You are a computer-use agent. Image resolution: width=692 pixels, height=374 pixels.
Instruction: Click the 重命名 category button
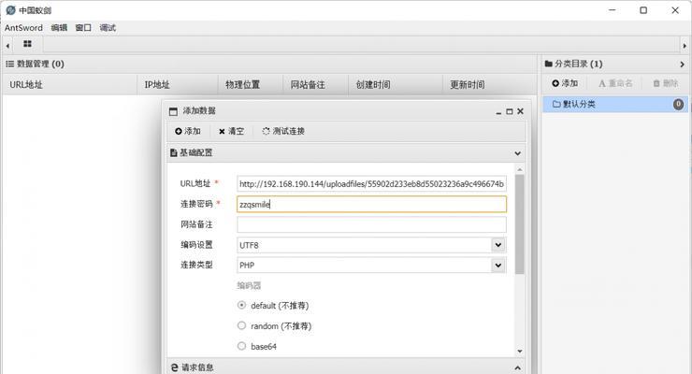point(615,83)
